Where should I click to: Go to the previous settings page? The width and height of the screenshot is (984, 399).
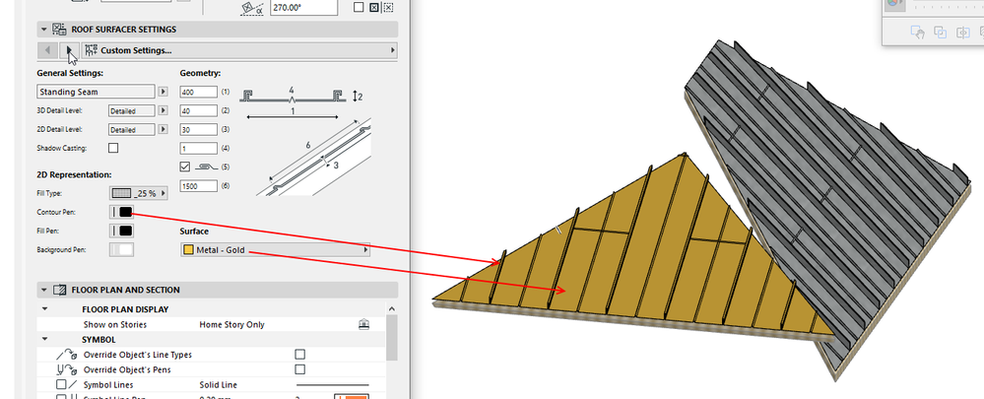point(47,50)
